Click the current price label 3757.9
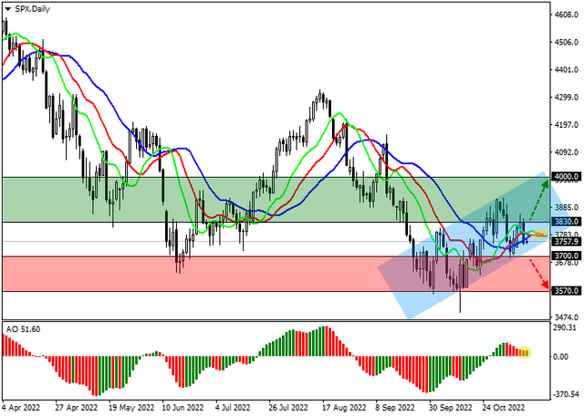 coord(566,242)
